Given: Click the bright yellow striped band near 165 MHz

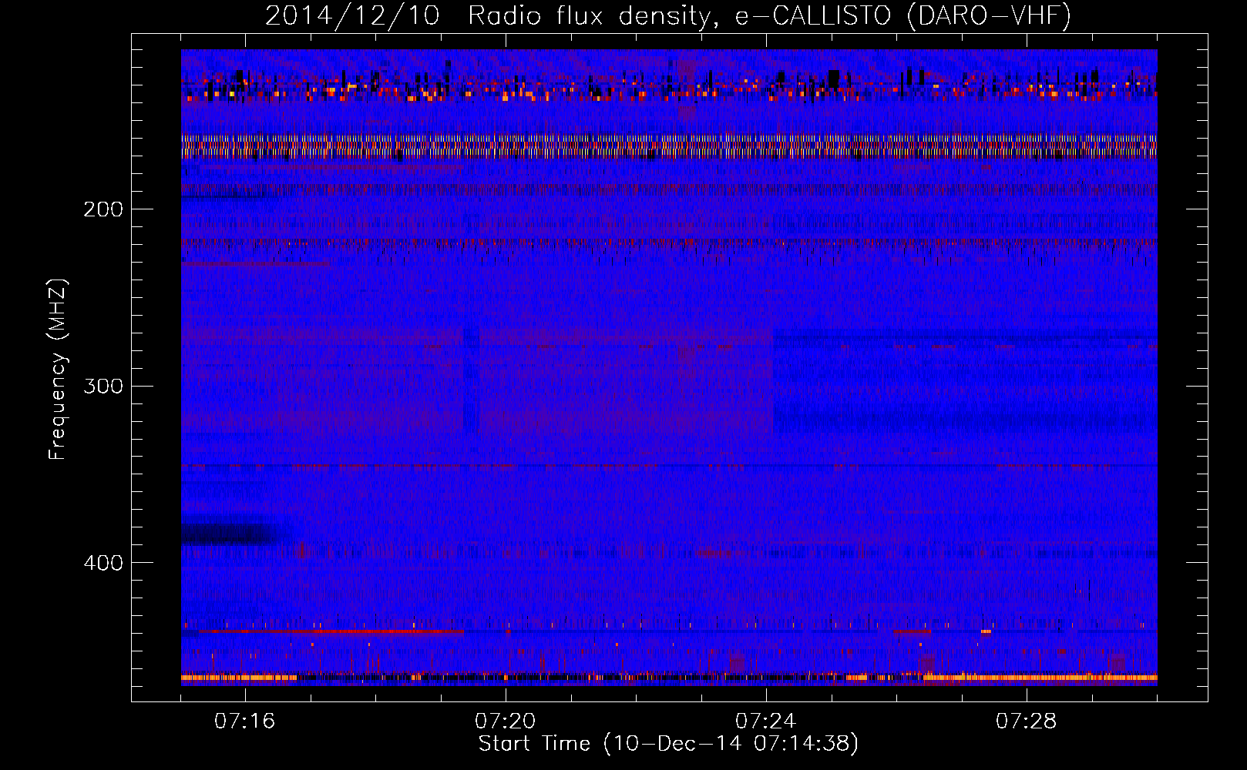Looking at the screenshot, I should 669,146.
